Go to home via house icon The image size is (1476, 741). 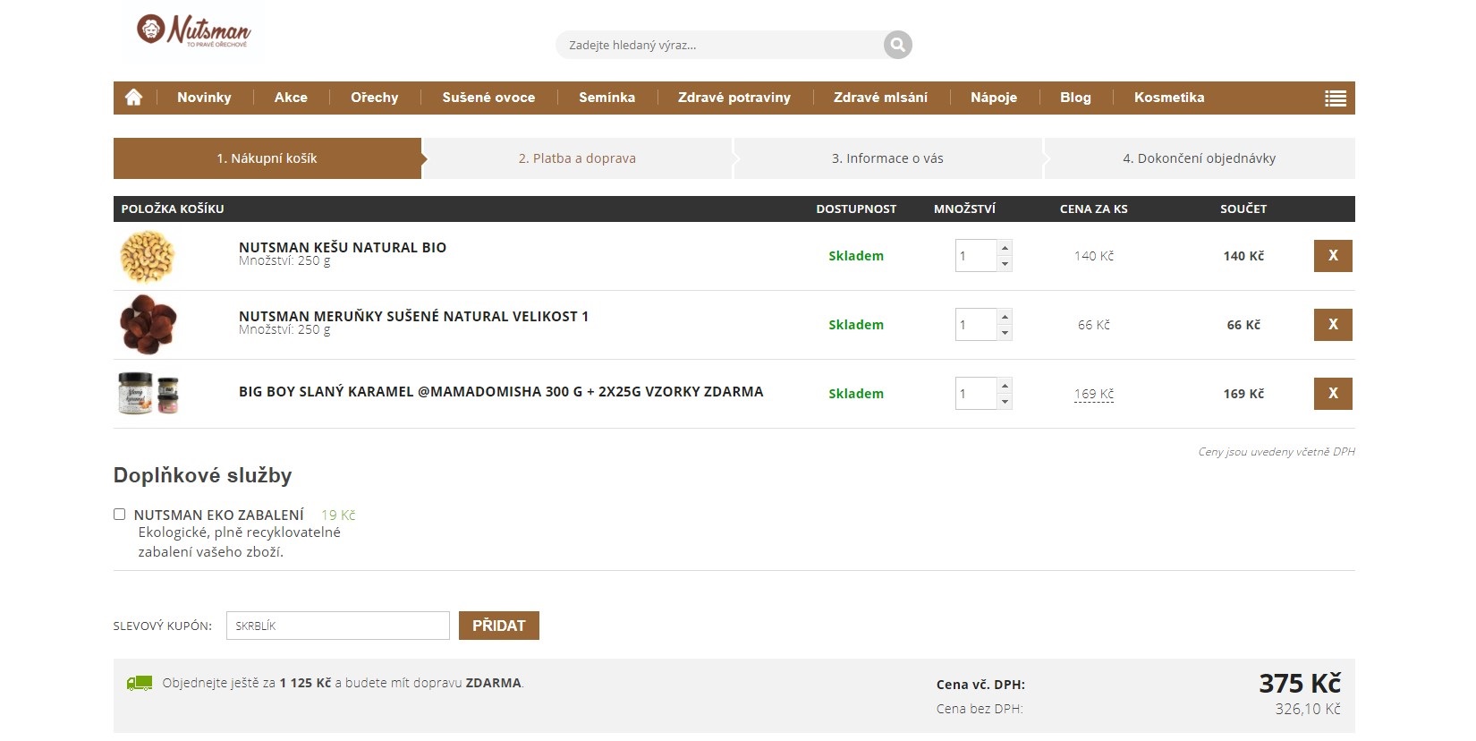coord(134,98)
